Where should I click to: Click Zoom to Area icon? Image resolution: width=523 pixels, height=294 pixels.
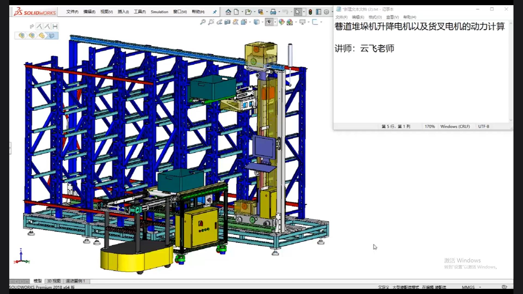coord(211,22)
